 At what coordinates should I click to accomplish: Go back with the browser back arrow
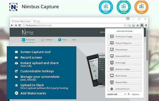[12, 25]
